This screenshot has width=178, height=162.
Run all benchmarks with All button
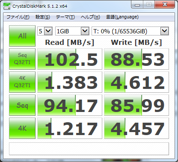tap(22, 36)
